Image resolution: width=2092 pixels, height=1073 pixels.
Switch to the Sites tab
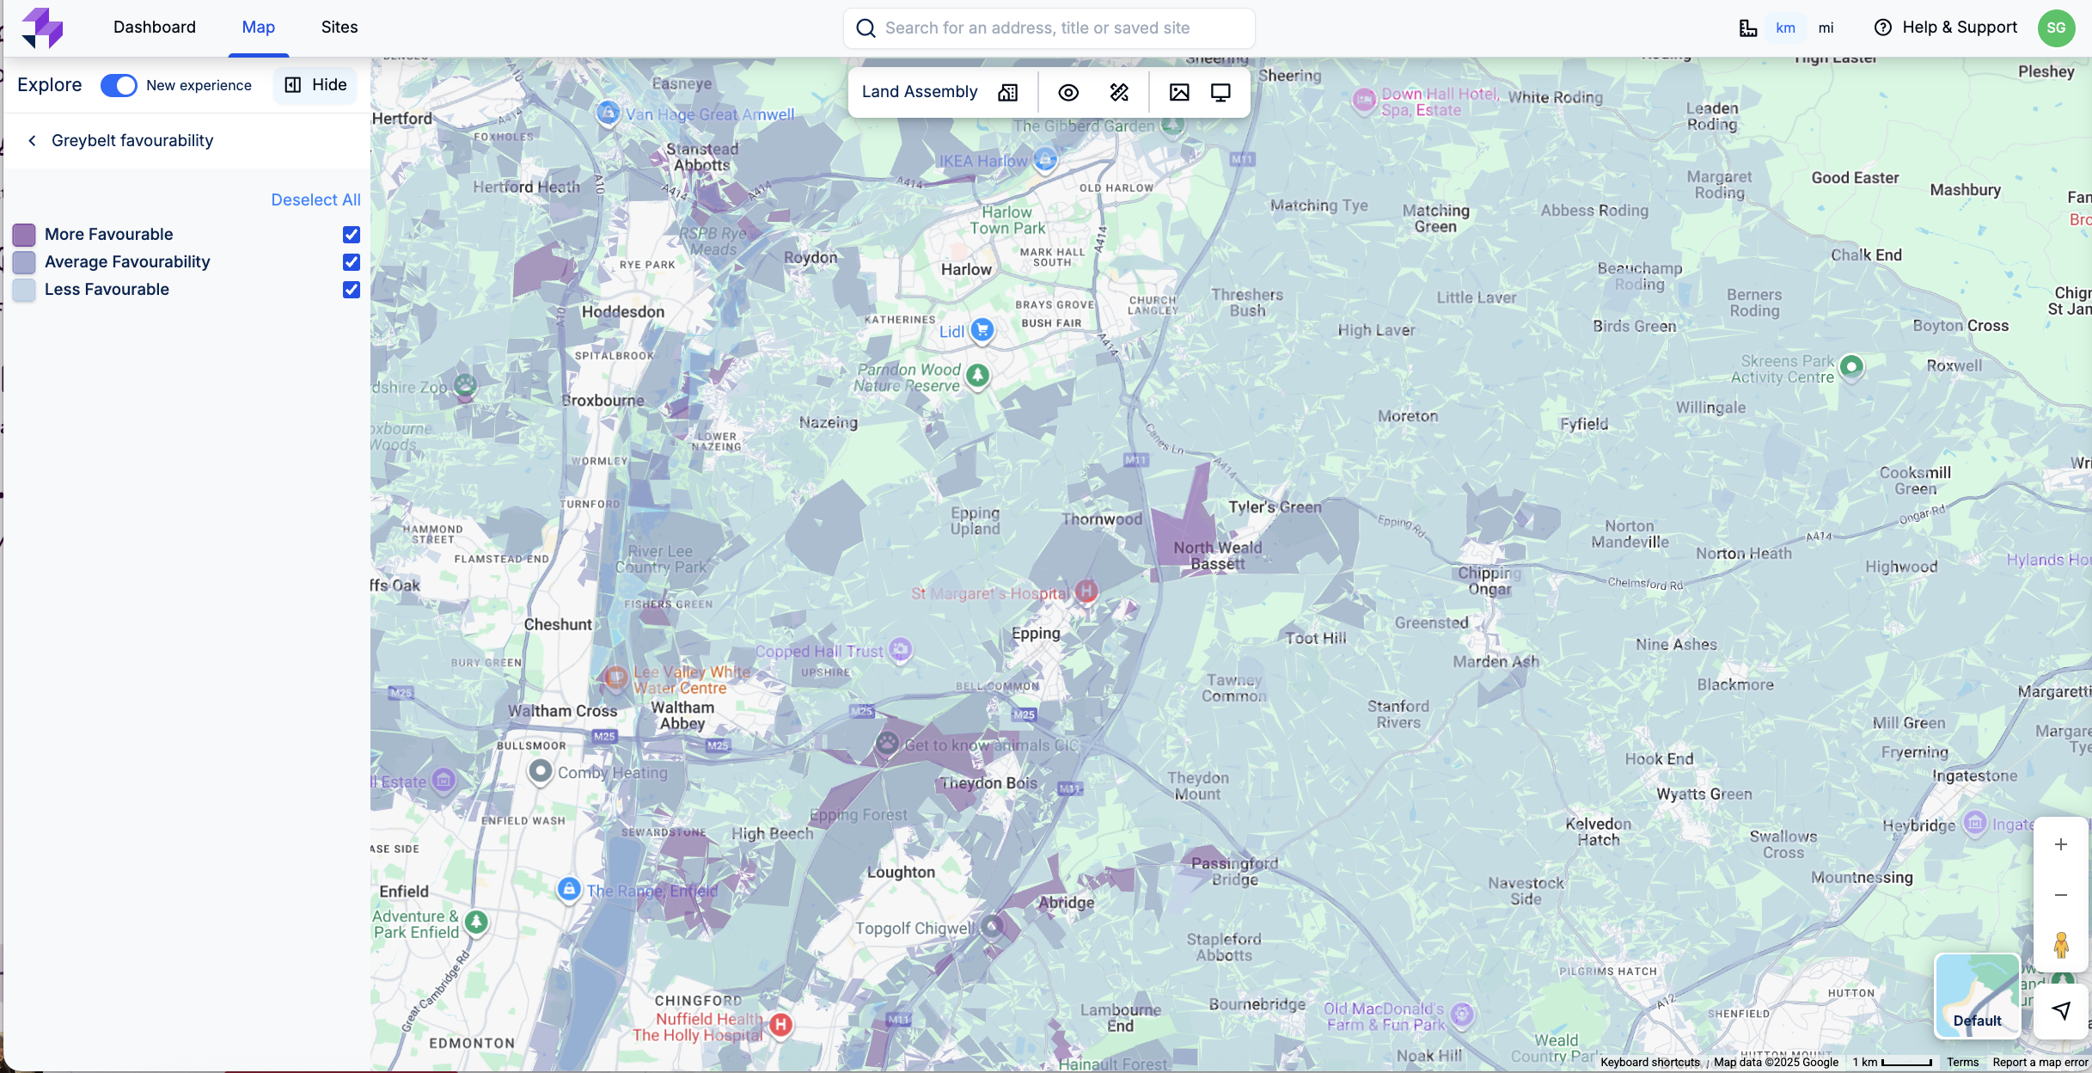[x=339, y=28]
